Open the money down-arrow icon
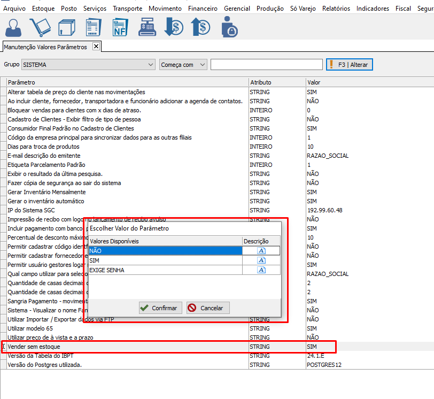 (174, 27)
